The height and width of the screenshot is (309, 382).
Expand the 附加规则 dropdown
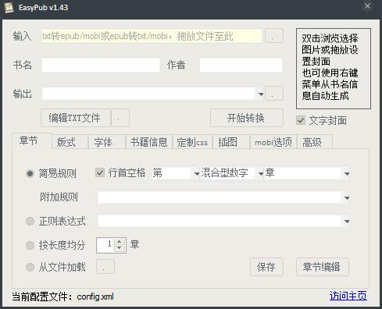347,198
